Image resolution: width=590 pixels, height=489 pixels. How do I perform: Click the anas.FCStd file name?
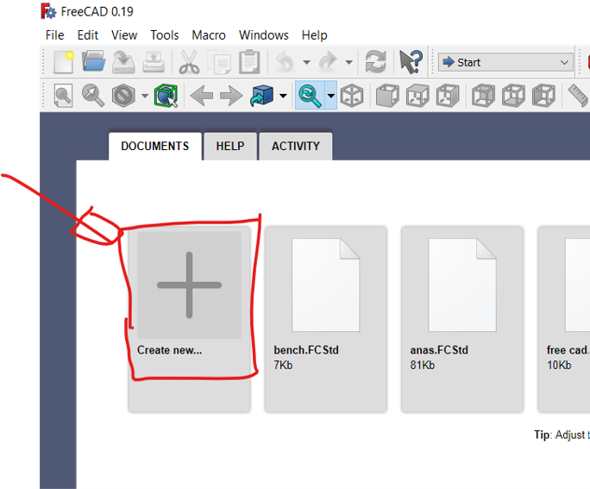[x=439, y=350]
